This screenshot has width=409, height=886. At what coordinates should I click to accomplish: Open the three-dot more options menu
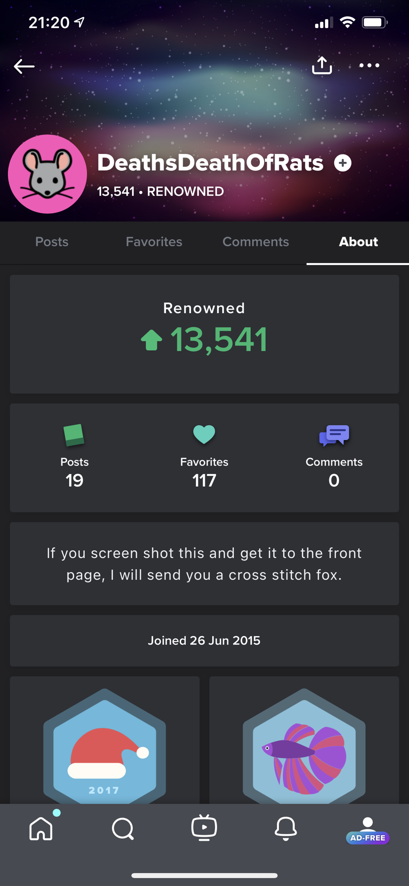[369, 65]
